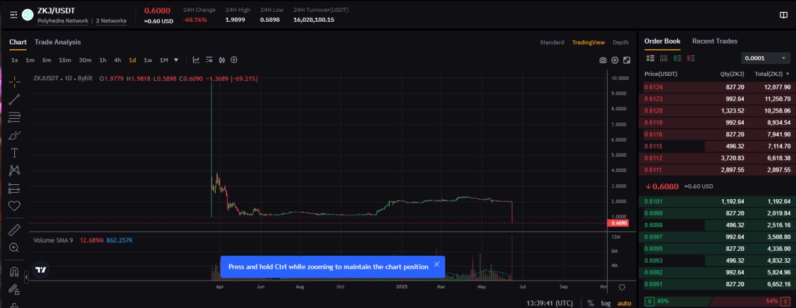Click the Polyhedra Network link
The width and height of the screenshot is (796, 308).
(x=63, y=21)
